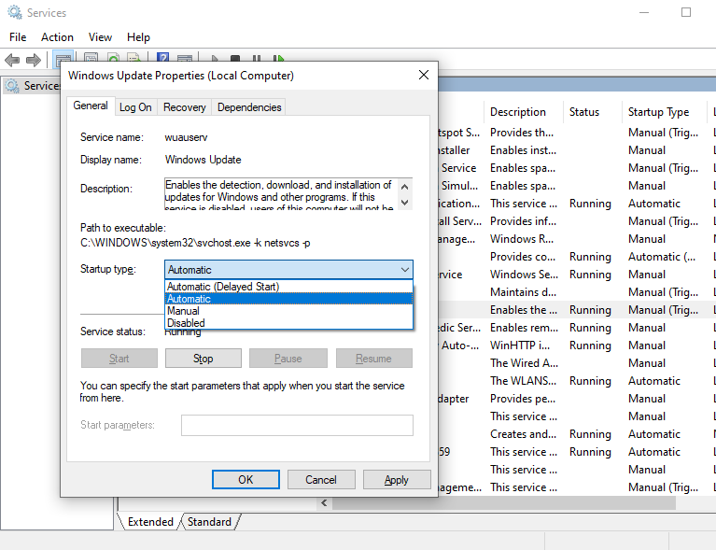Click the svchost.exe executable path text
The height and width of the screenshot is (550, 716).
coord(195,243)
